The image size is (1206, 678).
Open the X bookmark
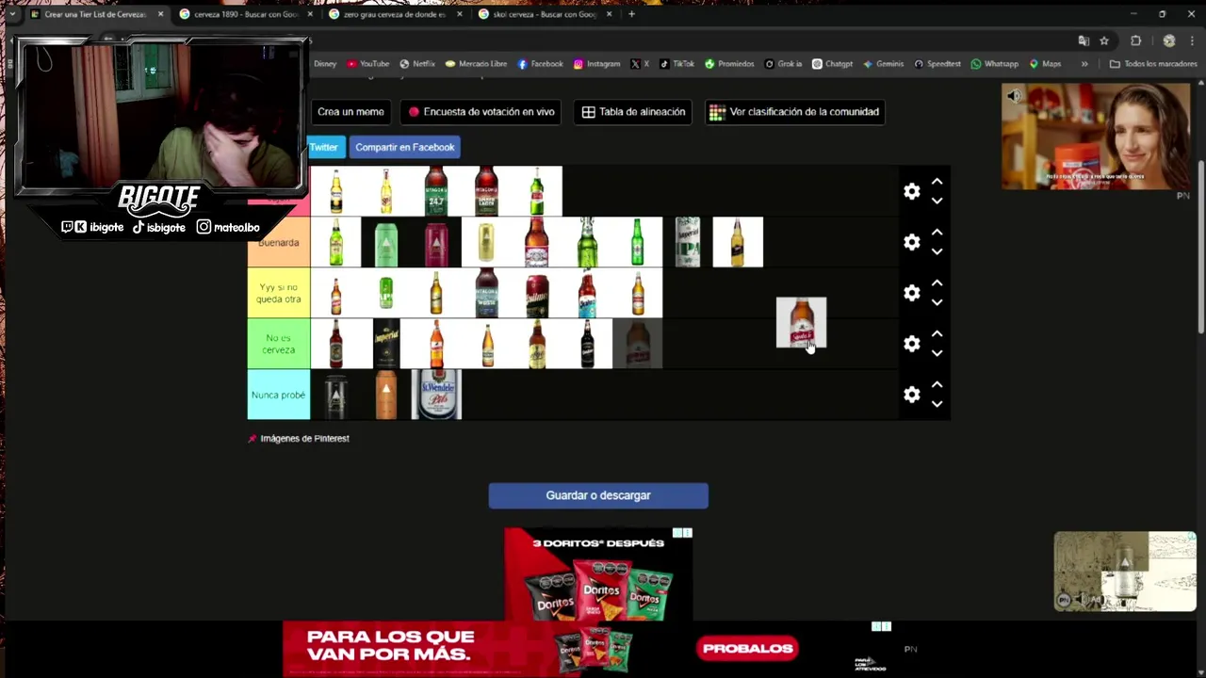pos(640,64)
